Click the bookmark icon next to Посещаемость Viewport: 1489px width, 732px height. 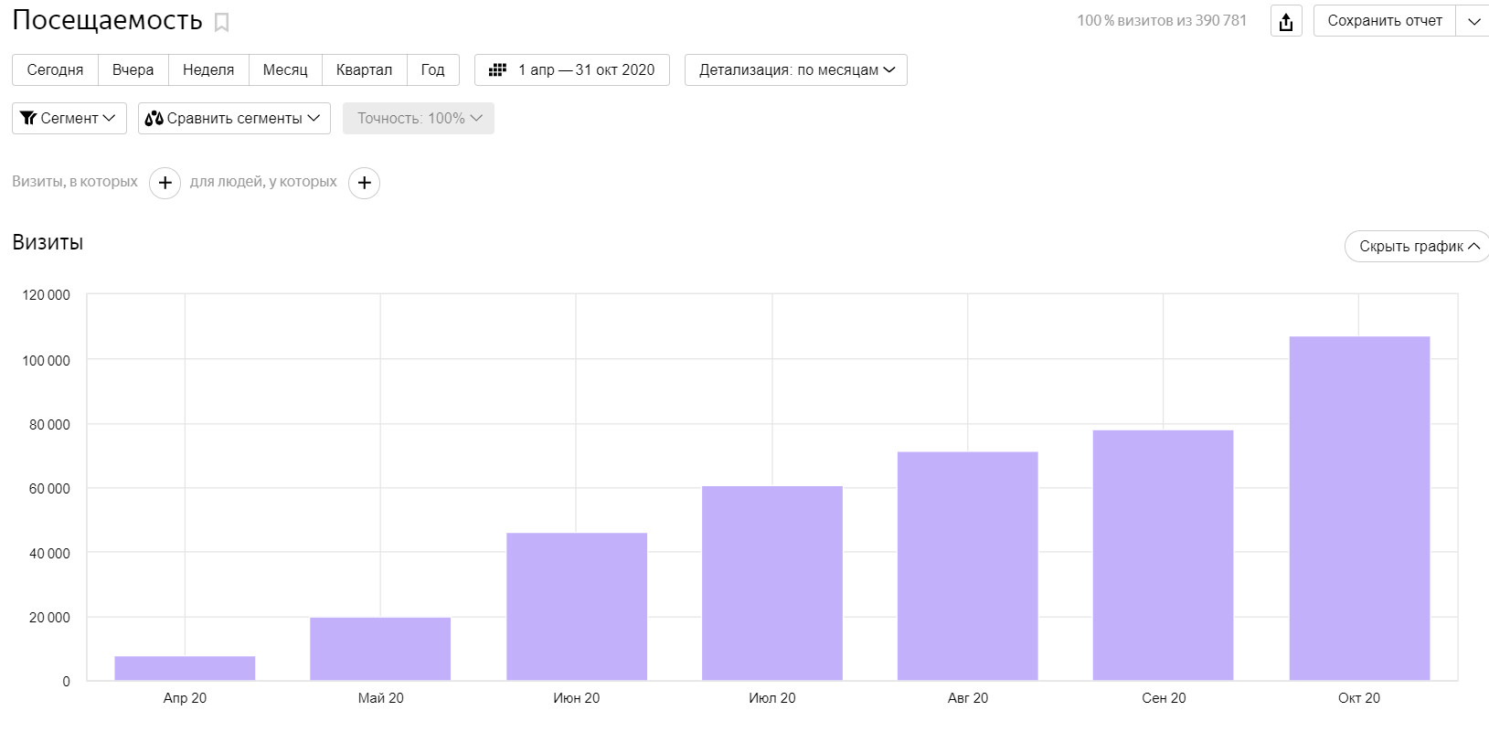click(221, 23)
